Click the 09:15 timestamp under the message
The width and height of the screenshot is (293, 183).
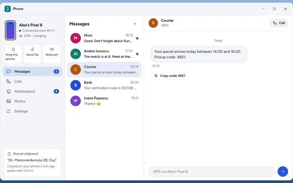click(156, 66)
